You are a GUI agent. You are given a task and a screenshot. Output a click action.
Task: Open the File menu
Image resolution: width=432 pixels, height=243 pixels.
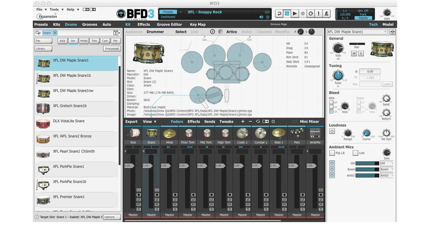pos(41,9)
